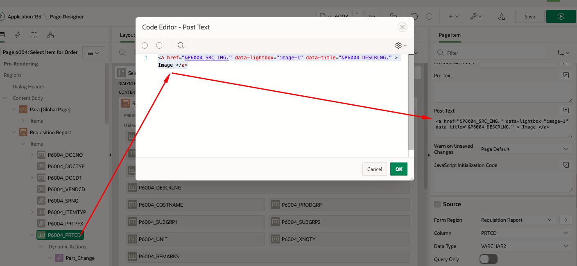Click the property Filter field
Screen dimensions: 577x266
point(490,53)
